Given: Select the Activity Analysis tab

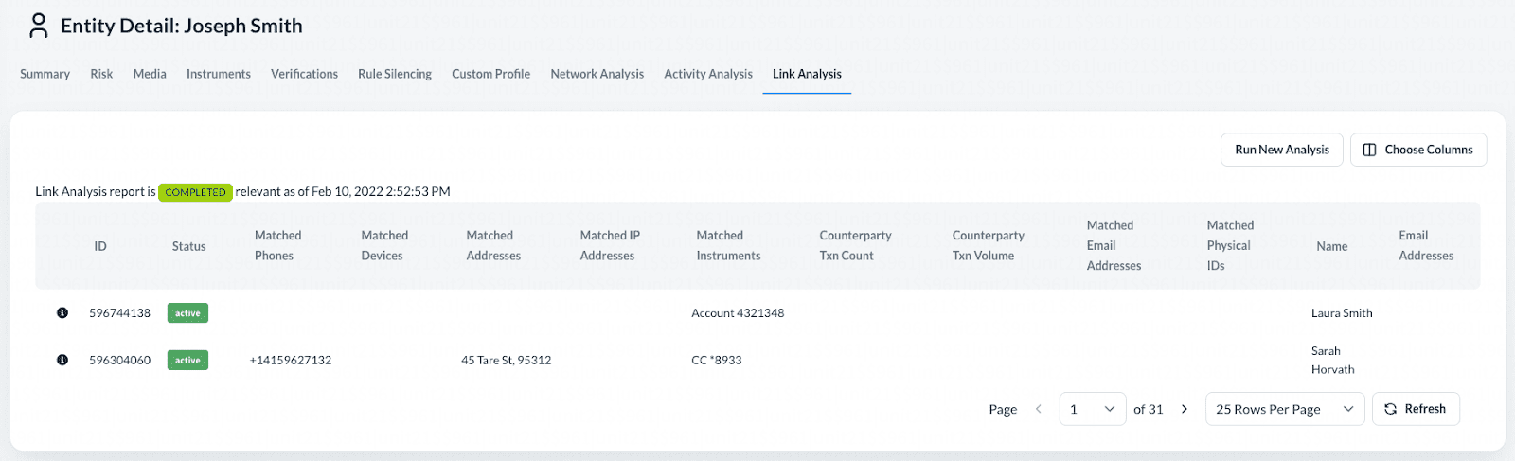Looking at the screenshot, I should 708,74.
